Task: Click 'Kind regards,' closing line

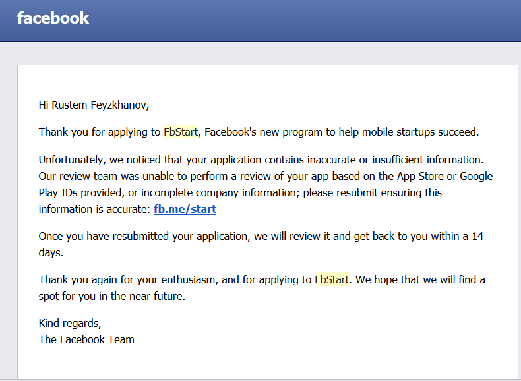Action: (70, 323)
